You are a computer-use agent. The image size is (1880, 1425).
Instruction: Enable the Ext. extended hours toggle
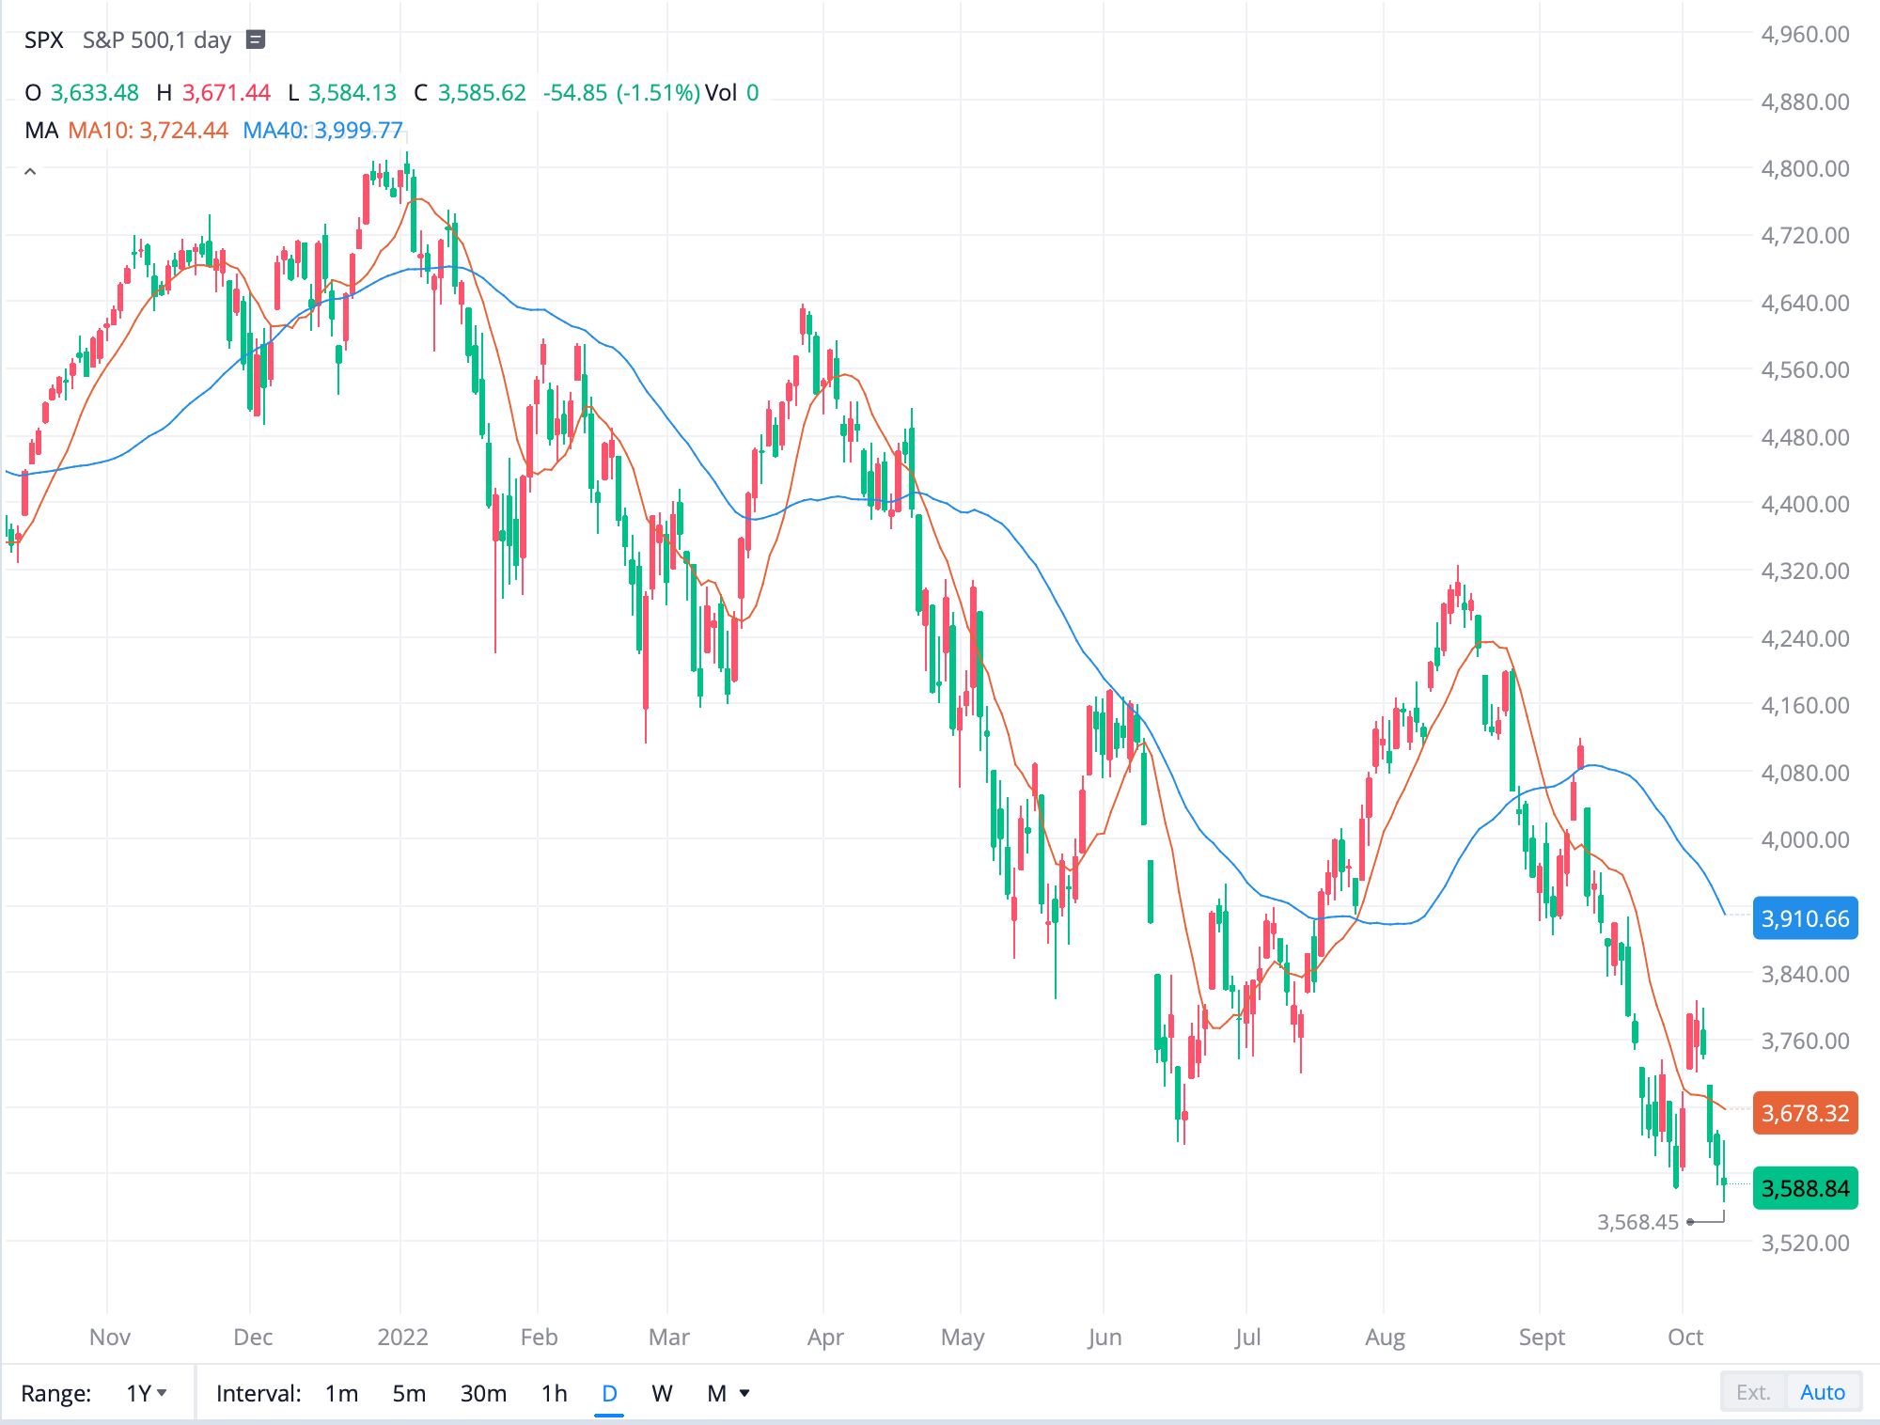[x=1752, y=1392]
